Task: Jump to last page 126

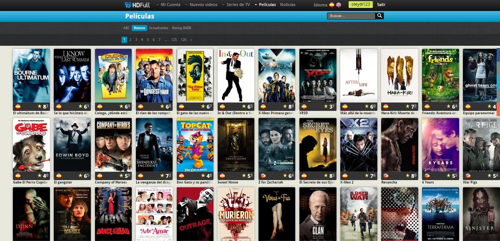Action: (x=184, y=39)
